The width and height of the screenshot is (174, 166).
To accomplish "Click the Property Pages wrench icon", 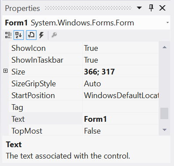I will click(x=54, y=35).
